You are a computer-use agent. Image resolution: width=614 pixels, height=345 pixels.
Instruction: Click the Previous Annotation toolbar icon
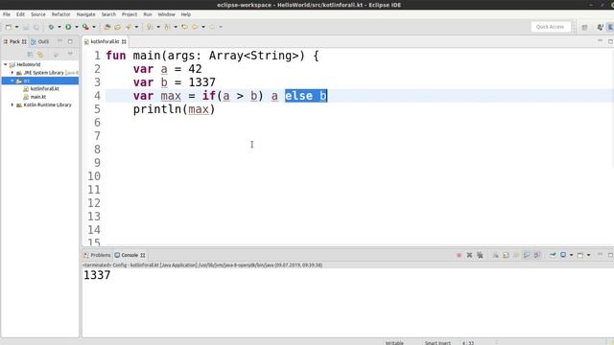pos(167,27)
